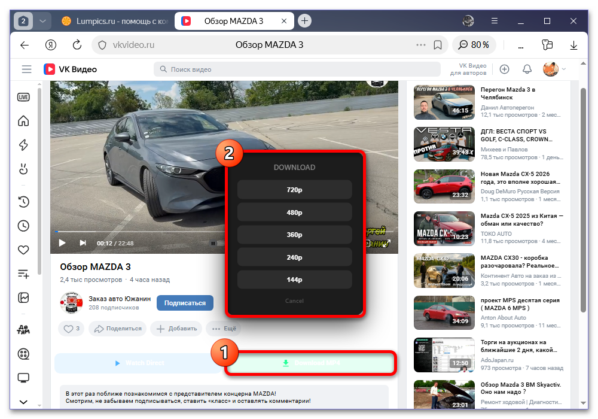Toggle fullscreen on the video player
The width and height of the screenshot is (598, 419).
(x=388, y=243)
